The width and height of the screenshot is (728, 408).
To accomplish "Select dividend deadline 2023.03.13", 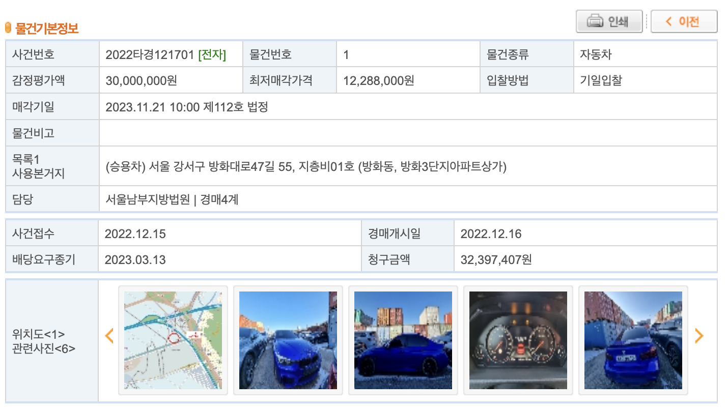I will [x=135, y=260].
